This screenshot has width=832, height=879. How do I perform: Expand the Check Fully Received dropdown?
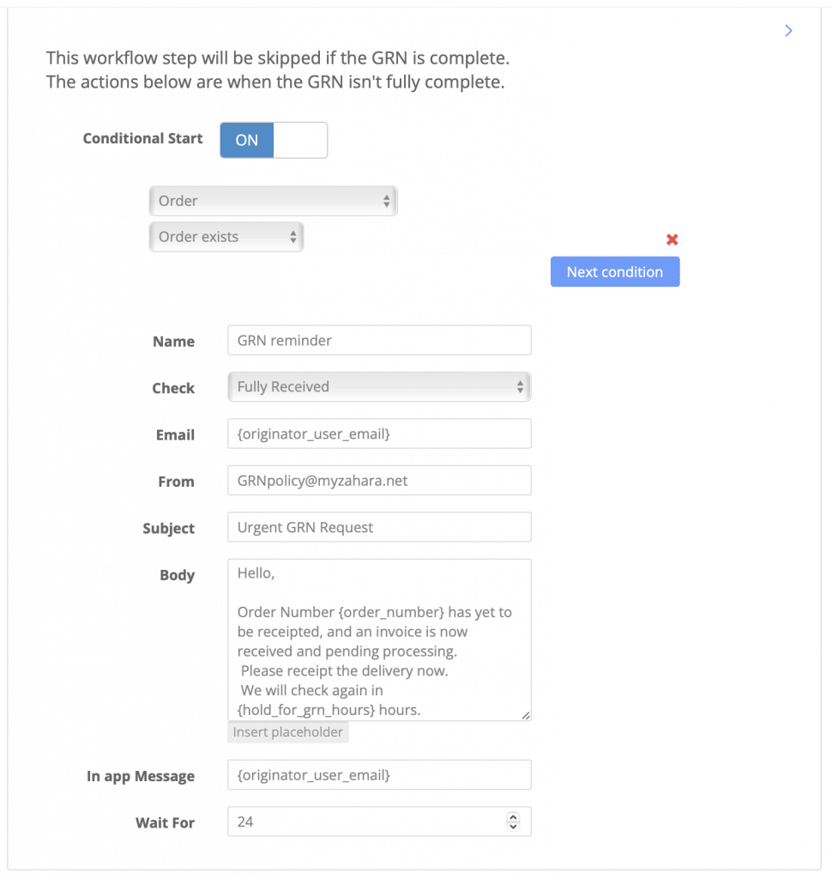coord(379,387)
